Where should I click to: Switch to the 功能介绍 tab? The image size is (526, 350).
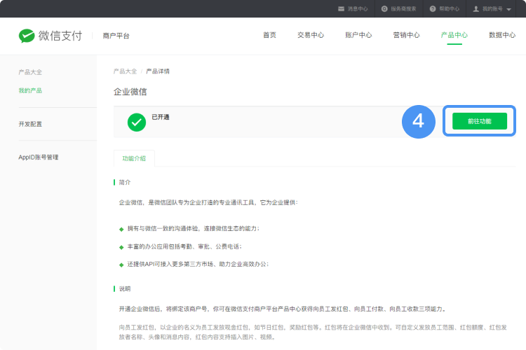(x=134, y=158)
